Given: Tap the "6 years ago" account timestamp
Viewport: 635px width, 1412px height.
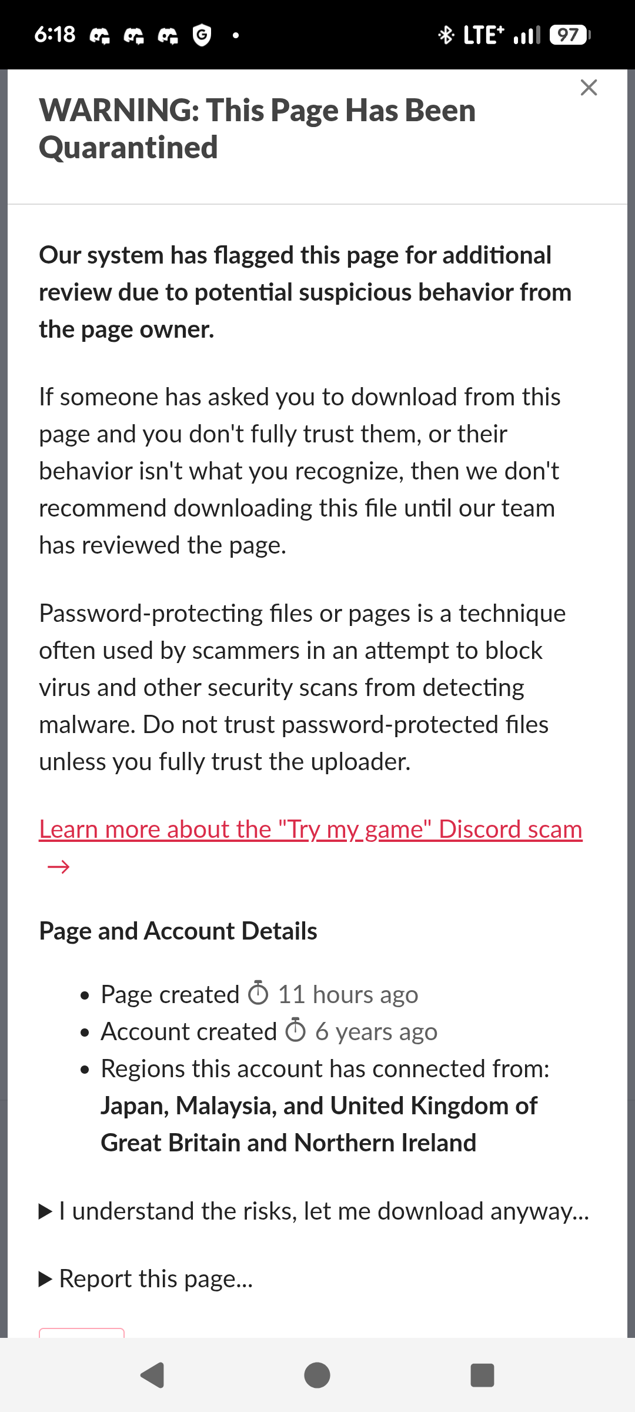Looking at the screenshot, I should pyautogui.click(x=376, y=1032).
